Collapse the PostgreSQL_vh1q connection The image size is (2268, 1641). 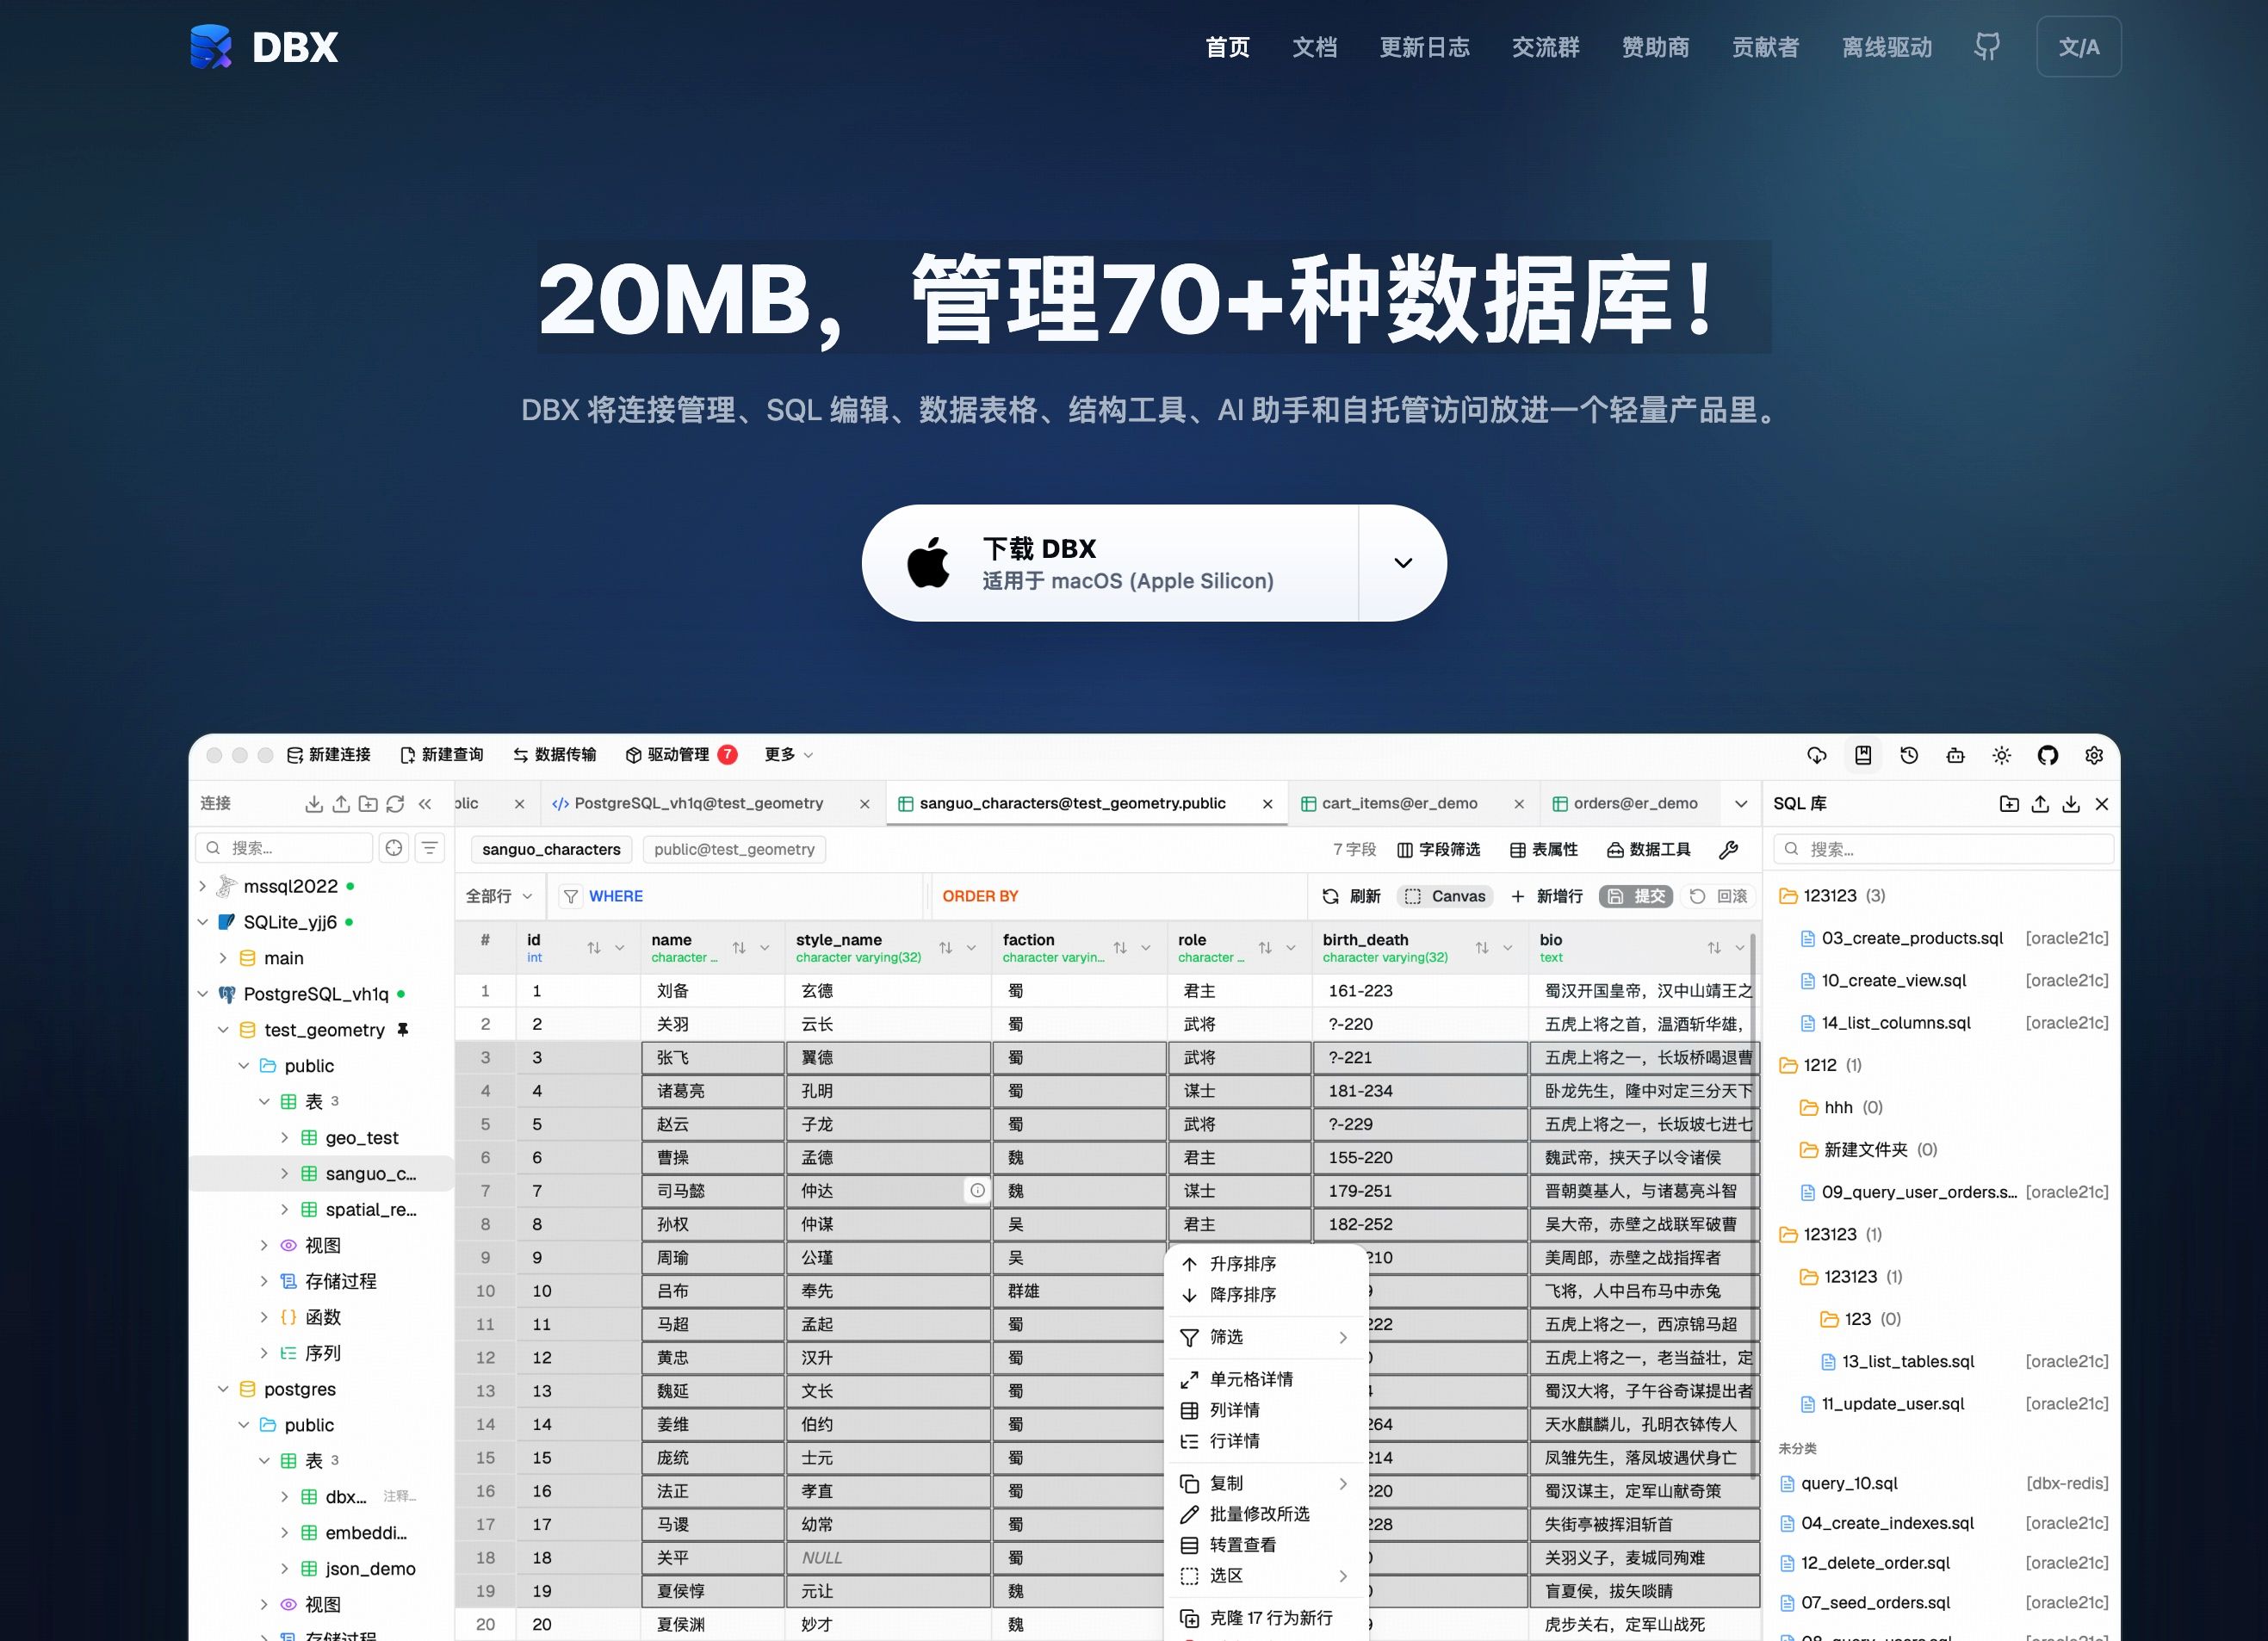pyautogui.click(x=202, y=994)
